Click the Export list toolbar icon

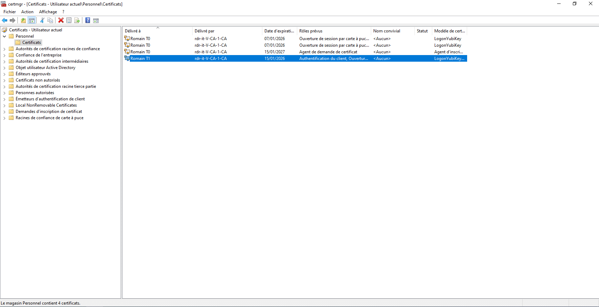pyautogui.click(x=77, y=21)
